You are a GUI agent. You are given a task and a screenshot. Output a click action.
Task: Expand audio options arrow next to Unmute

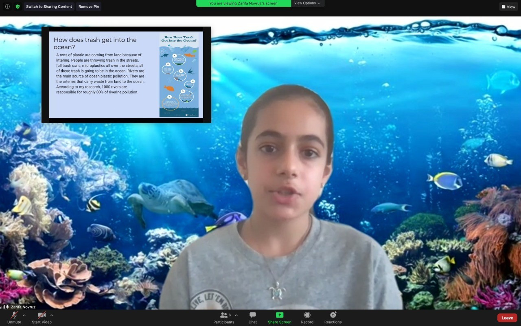click(x=24, y=315)
